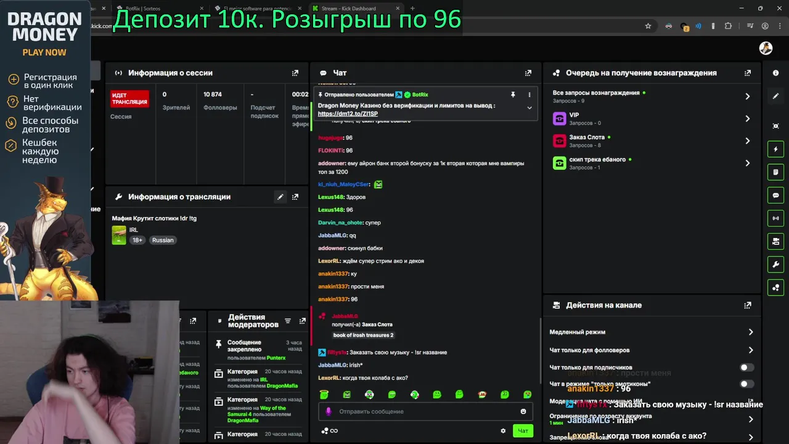Toggle wrench widget in right sidebar

[x=775, y=265]
